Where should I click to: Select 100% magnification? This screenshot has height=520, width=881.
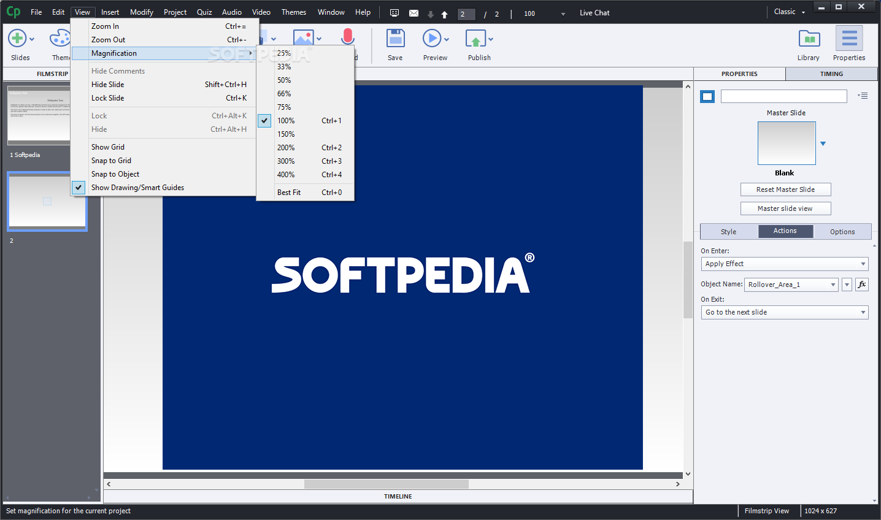306,121
